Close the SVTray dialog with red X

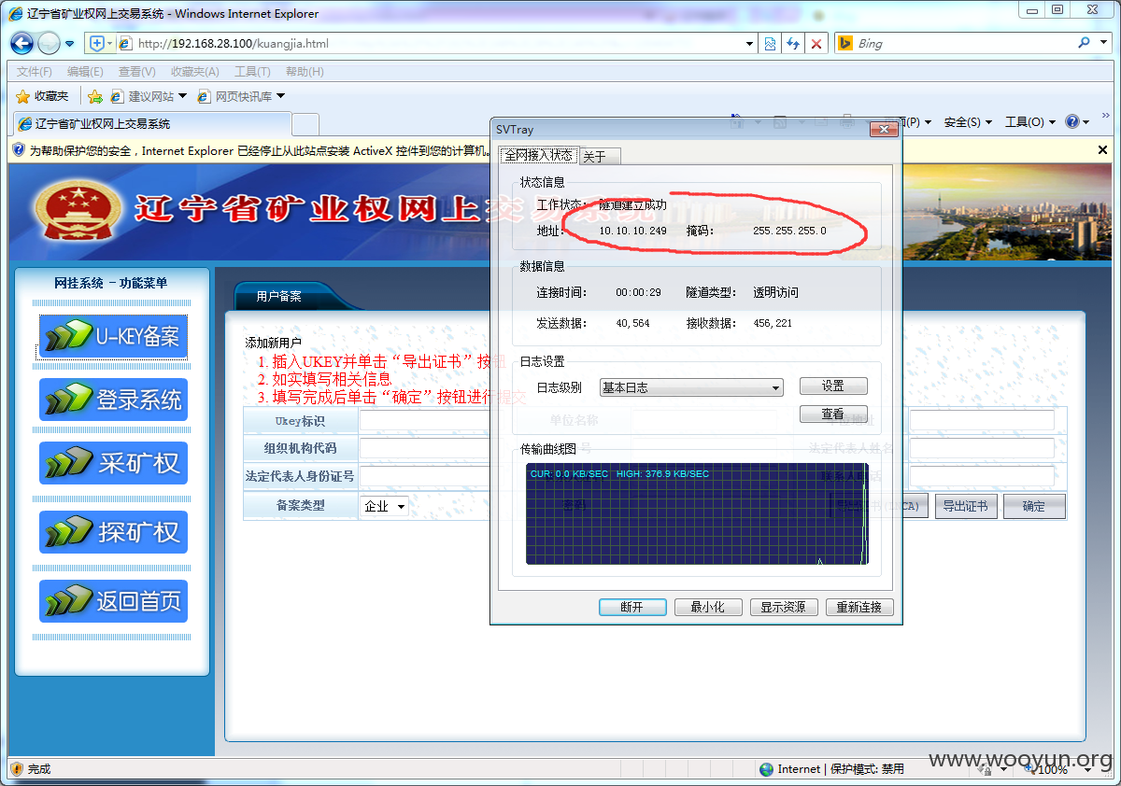(x=884, y=130)
